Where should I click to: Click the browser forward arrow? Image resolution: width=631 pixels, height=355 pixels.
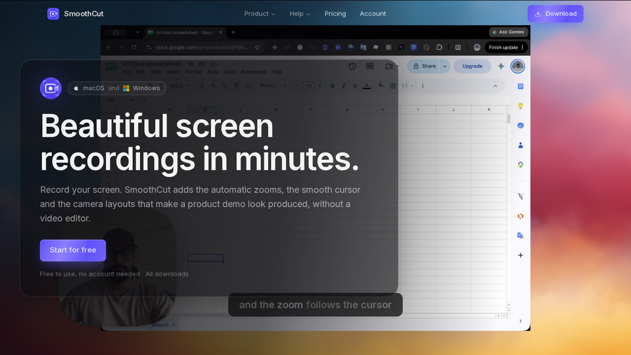click(x=121, y=47)
